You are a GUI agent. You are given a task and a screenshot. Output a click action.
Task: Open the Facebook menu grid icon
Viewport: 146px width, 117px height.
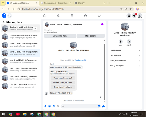click(129, 16)
